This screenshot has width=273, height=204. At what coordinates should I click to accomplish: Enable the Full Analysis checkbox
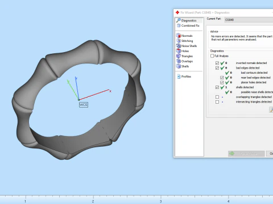coord(212,56)
